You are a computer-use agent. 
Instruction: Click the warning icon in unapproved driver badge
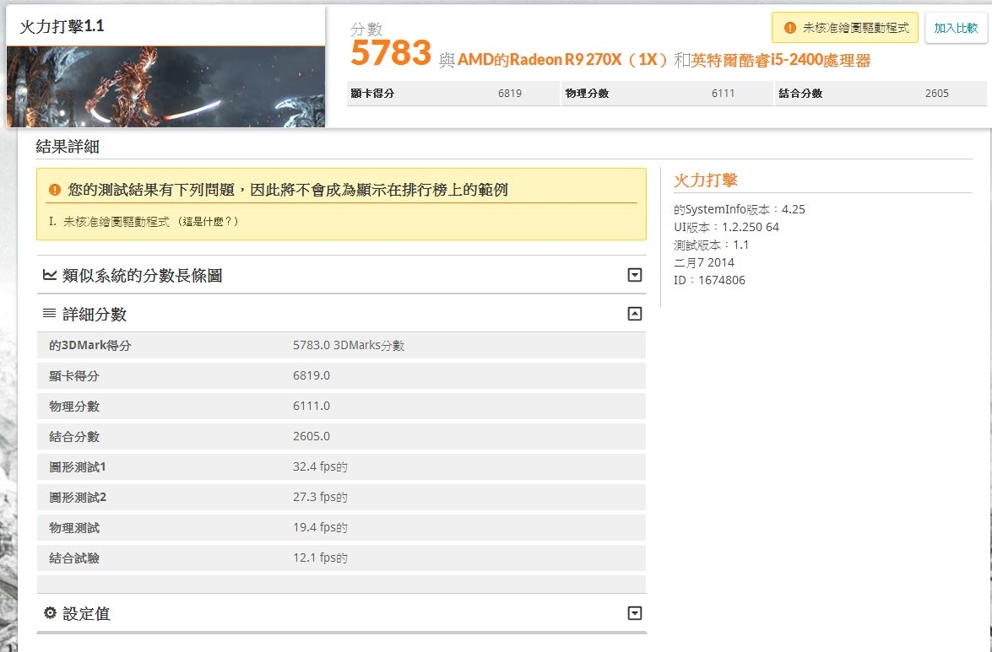click(789, 28)
